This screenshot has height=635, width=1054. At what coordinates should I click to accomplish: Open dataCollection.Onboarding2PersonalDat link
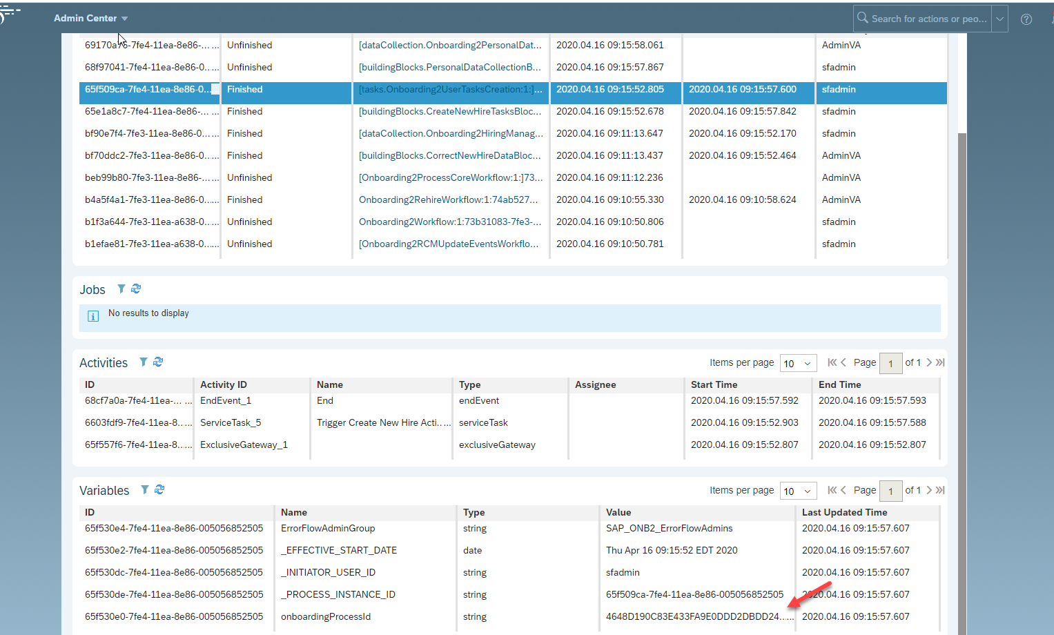pos(450,45)
